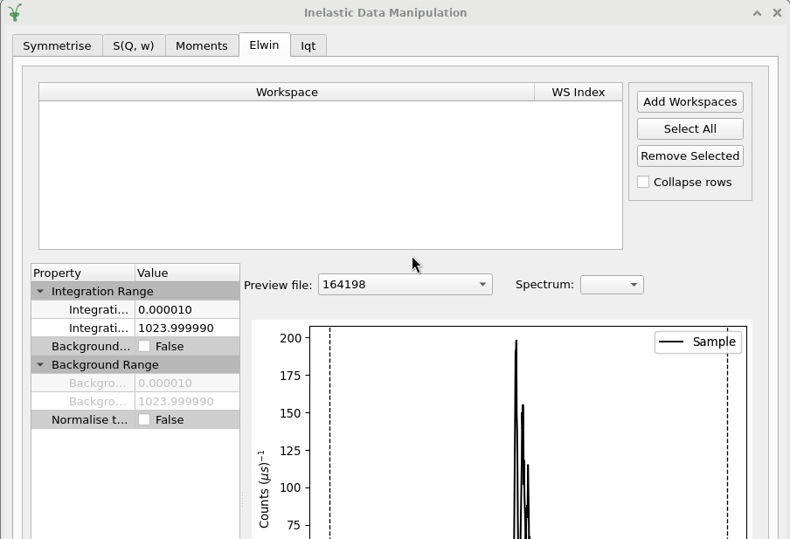The image size is (790, 539).
Task: Click the Add Workspaces button
Action: coord(690,102)
